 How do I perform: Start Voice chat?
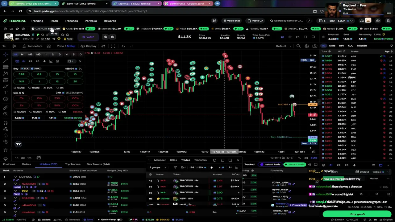tap(232, 21)
